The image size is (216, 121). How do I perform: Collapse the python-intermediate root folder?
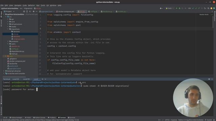4,14
